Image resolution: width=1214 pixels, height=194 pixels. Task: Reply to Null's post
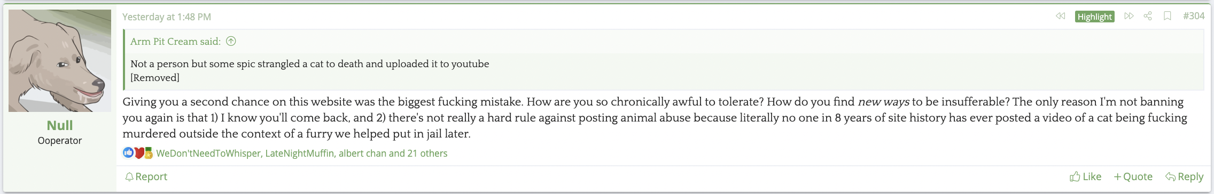tap(1185, 176)
